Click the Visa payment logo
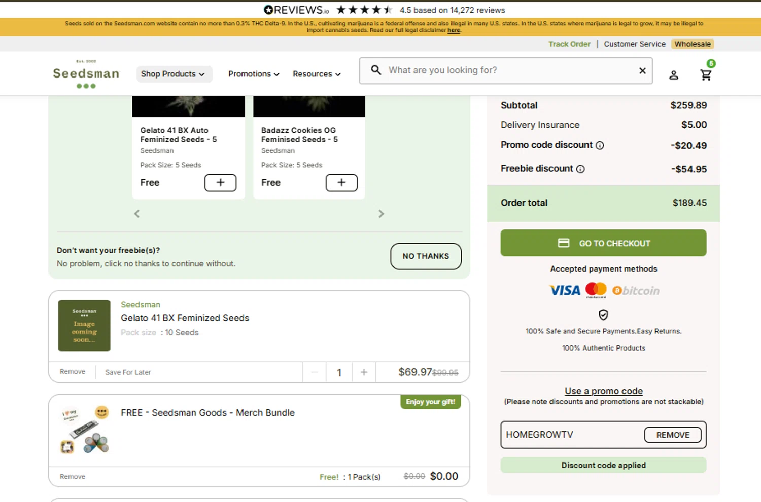The image size is (761, 502). coord(565,290)
